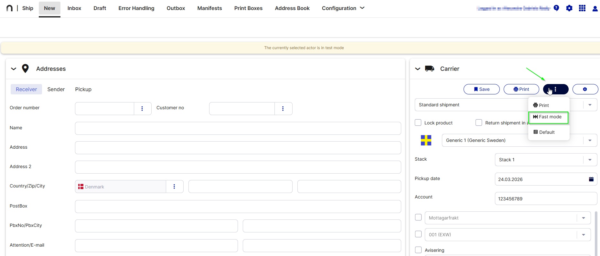600x256 pixels.
Task: Collapse the Addresses section
Action: [14, 69]
